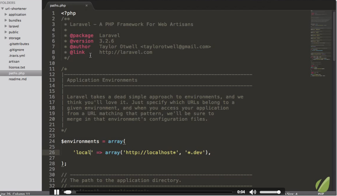Expand the storage folder arrow
Viewport: 337px width, 196px height.
click(6, 38)
